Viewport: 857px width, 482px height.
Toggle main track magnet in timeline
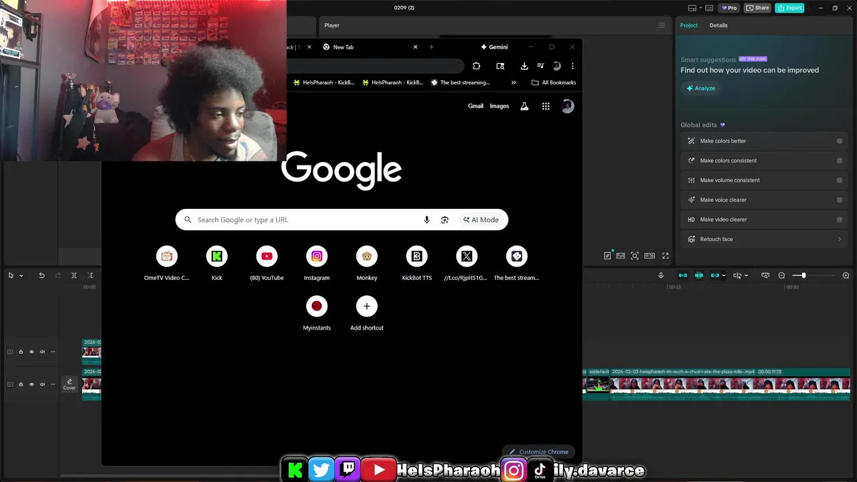click(683, 276)
